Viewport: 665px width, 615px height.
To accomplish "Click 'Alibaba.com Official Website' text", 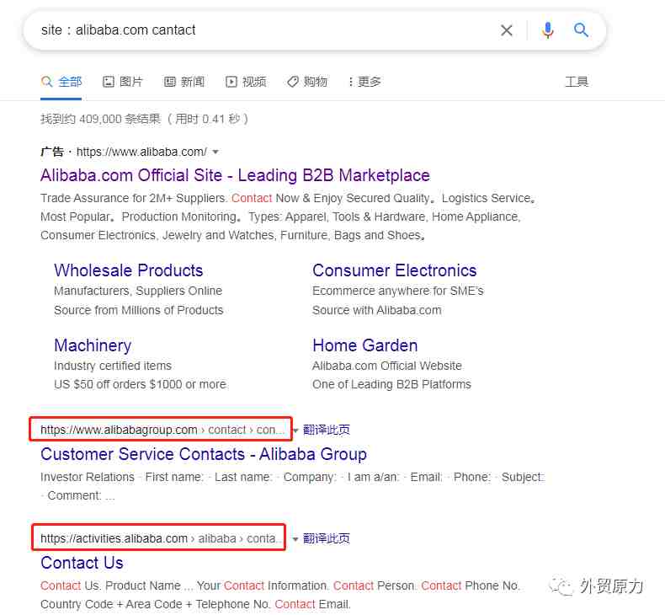I will (386, 366).
